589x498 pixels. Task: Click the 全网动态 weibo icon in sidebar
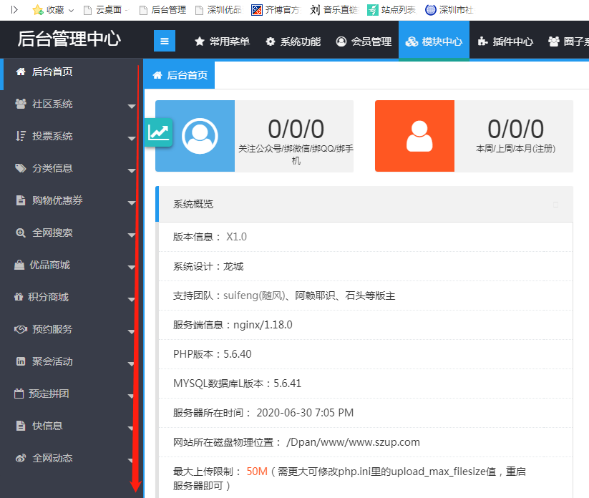[20, 458]
